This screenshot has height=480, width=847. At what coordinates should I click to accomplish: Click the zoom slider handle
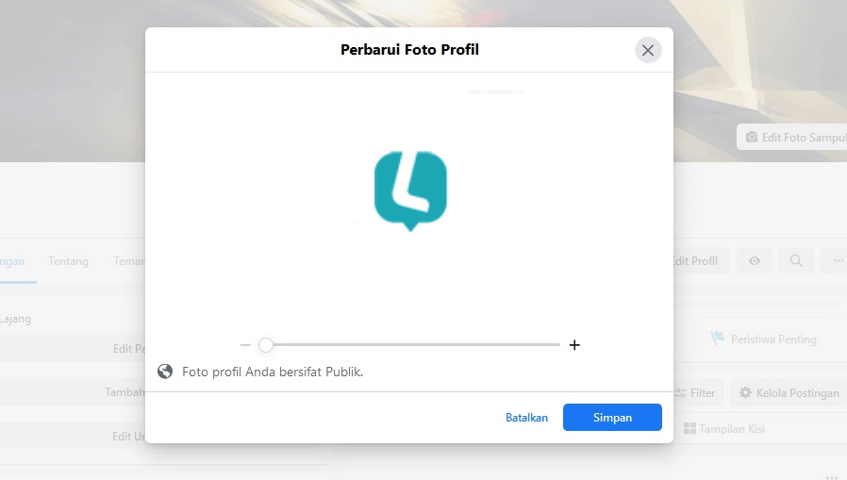point(265,345)
